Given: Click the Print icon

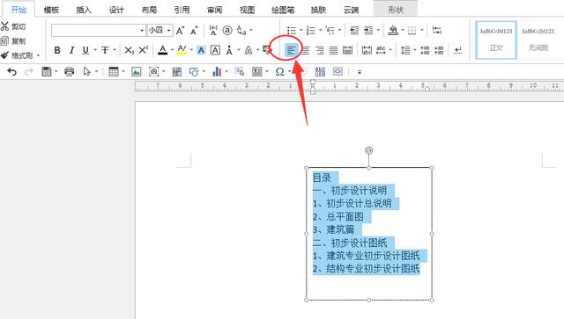Looking at the screenshot, I should 69,72.
